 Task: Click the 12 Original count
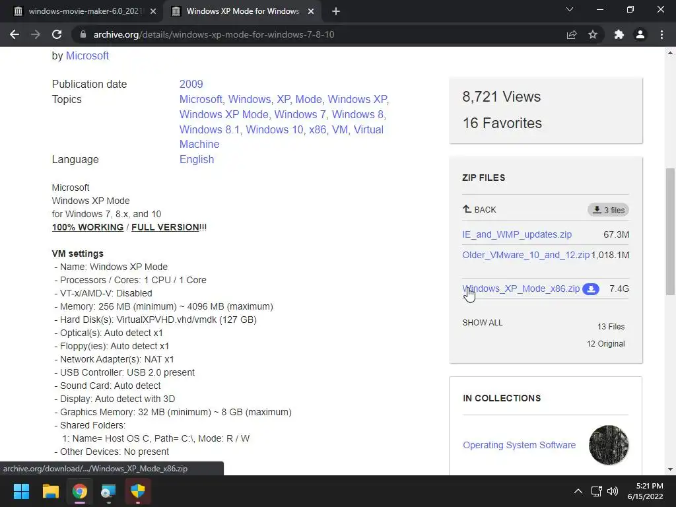[x=606, y=343]
